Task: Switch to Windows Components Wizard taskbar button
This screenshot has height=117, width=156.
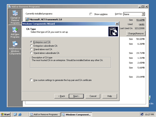Action: 76,115
